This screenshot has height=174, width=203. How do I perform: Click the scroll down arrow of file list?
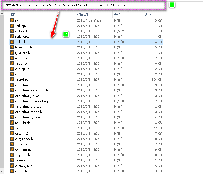pos(2,172)
